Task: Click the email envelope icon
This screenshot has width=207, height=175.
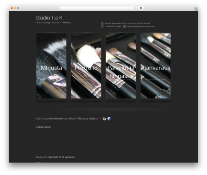Action: [125, 26]
